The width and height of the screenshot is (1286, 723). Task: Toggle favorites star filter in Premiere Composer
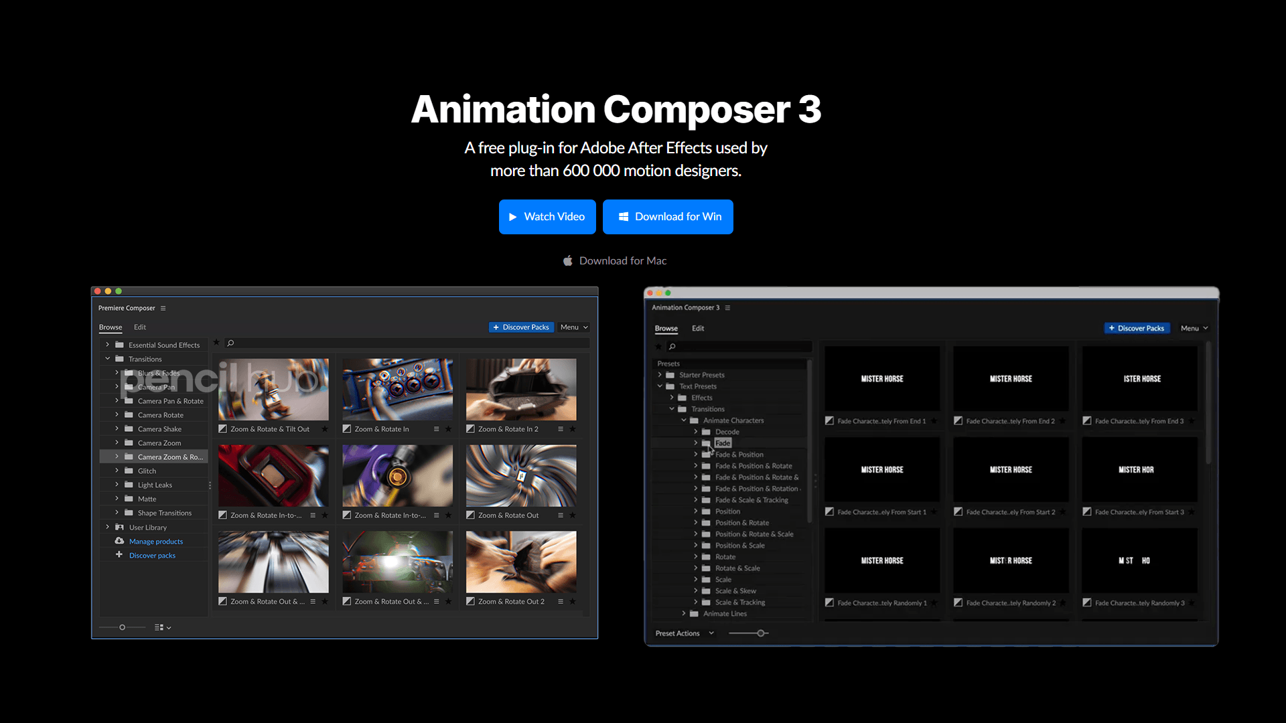click(x=216, y=343)
